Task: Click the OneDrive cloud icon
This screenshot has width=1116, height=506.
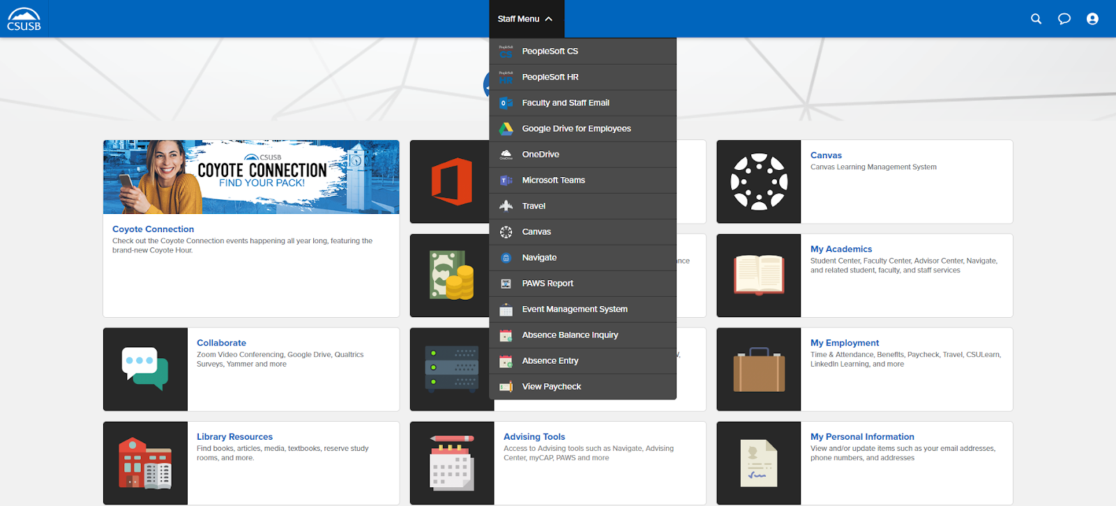Action: pyautogui.click(x=506, y=155)
